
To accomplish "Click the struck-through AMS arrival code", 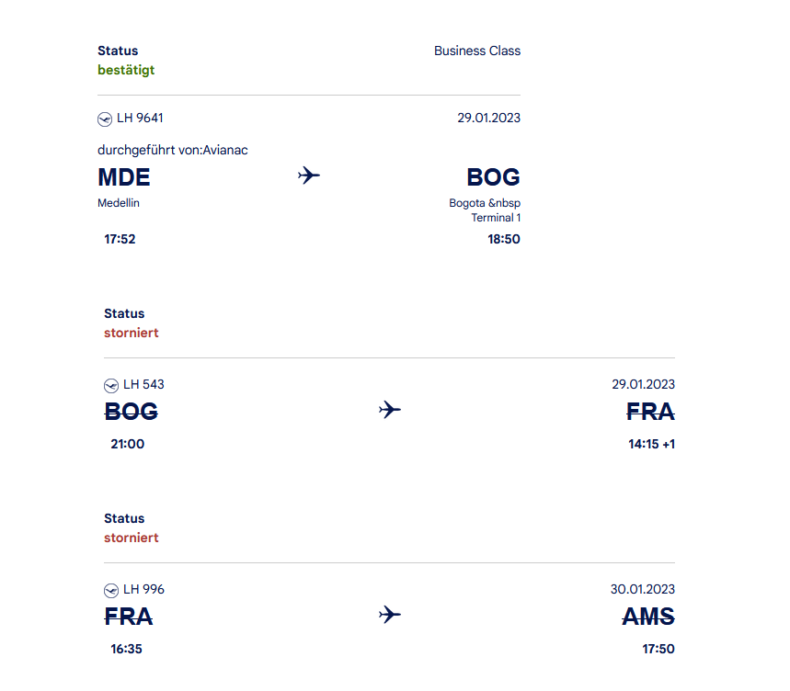I will 648,617.
